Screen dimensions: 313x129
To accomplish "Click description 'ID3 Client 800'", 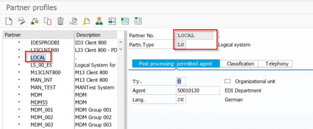I will click(91, 42).
